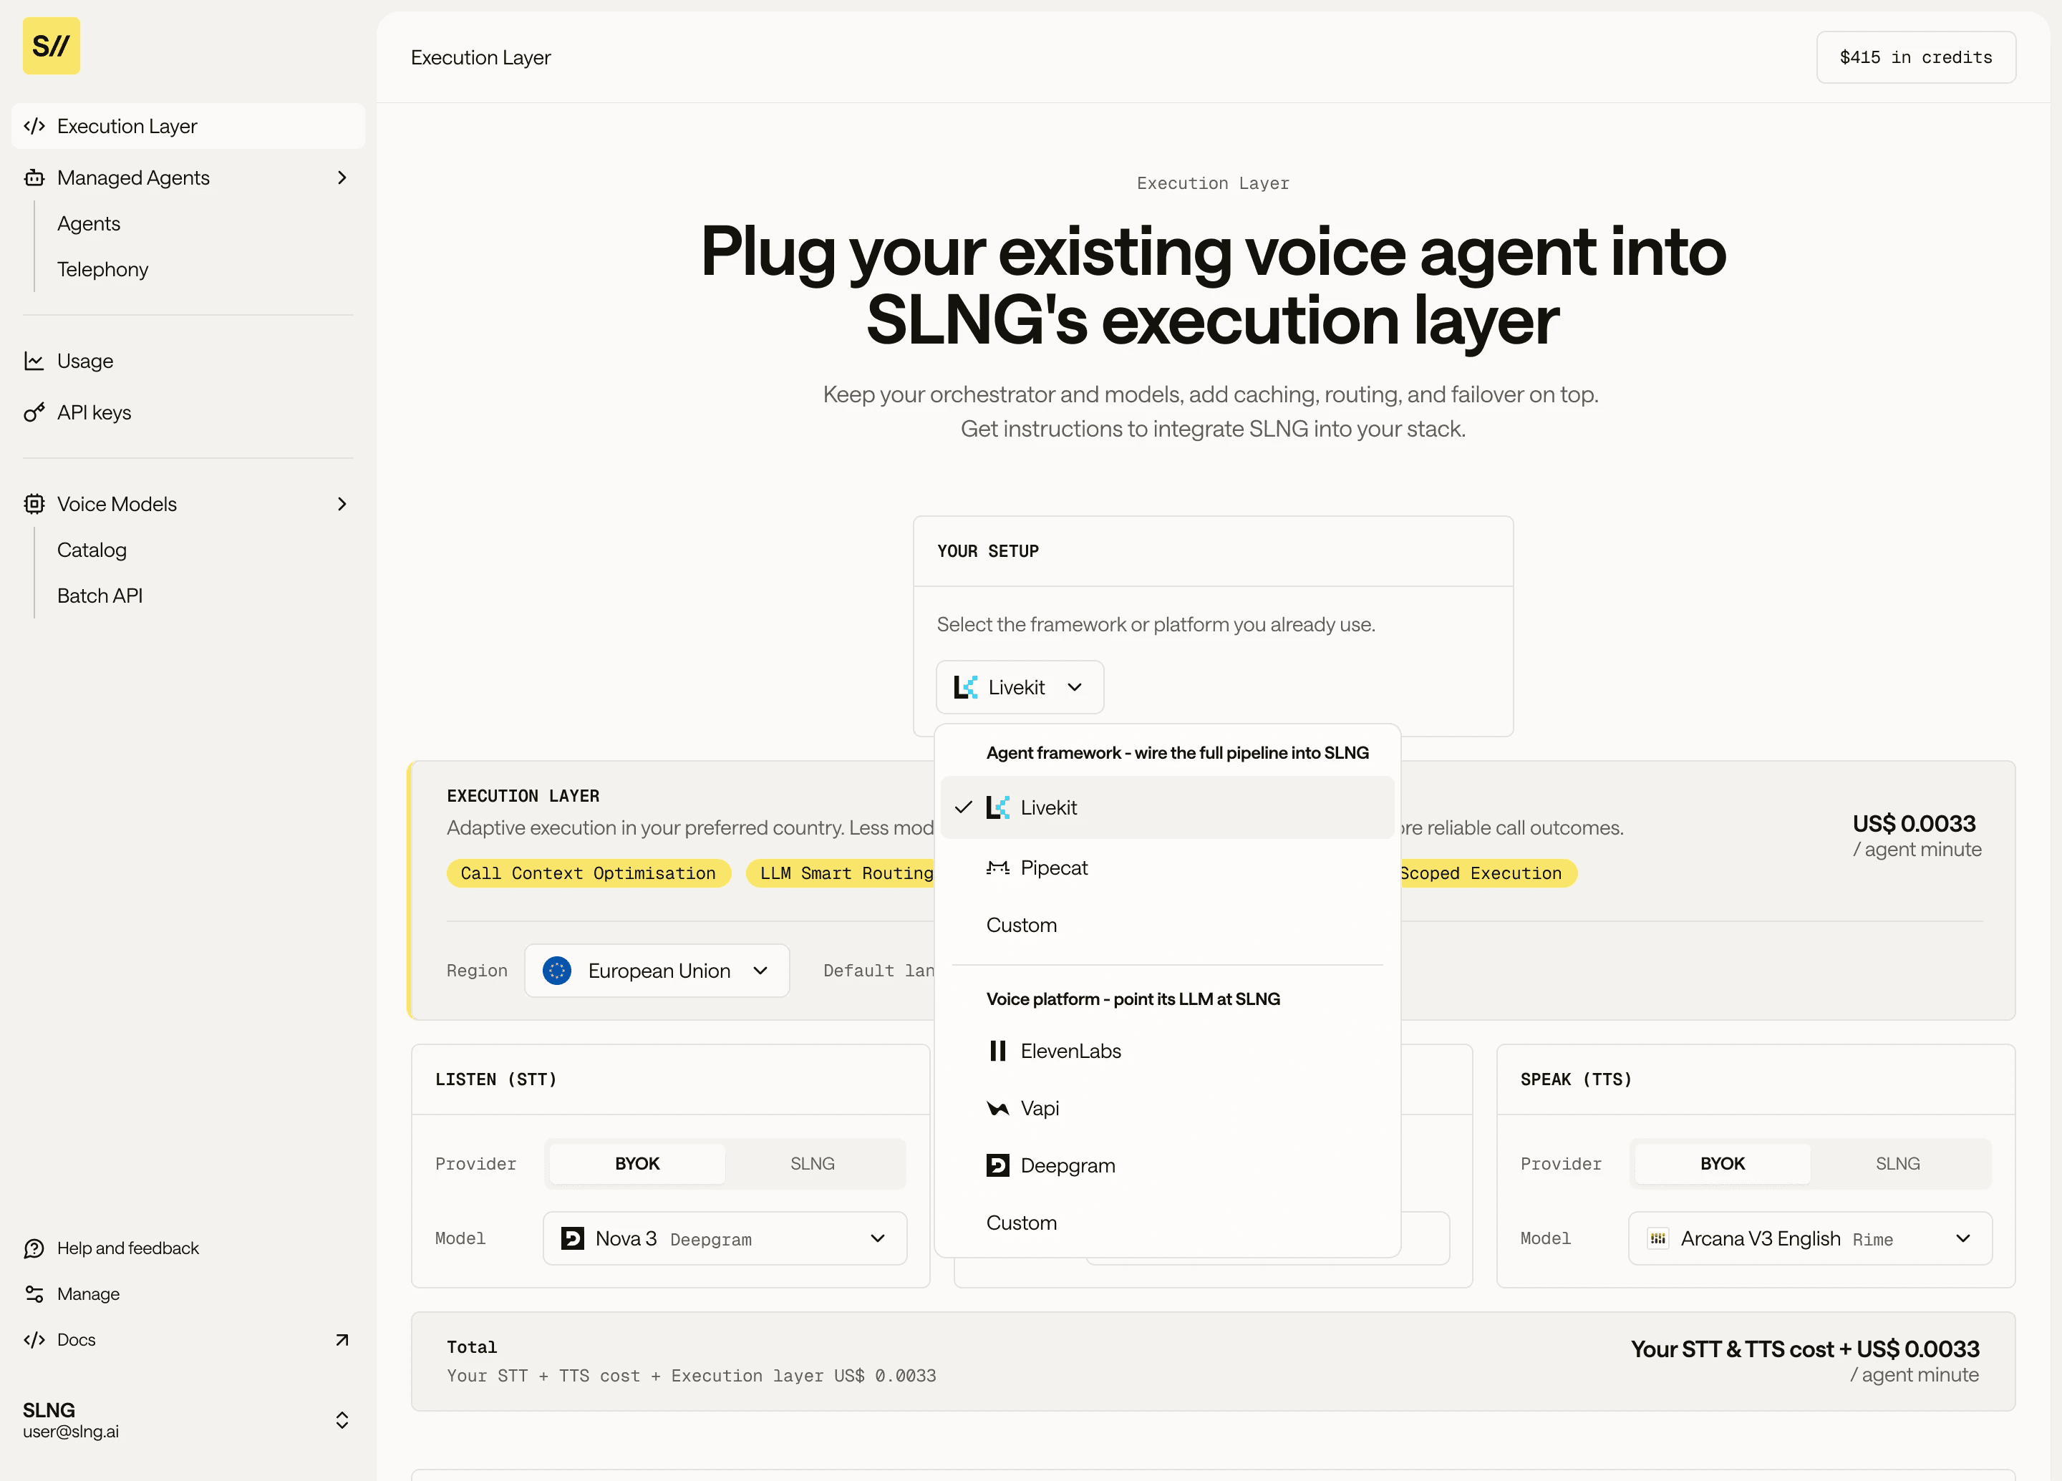Viewport: 2062px width, 1481px height.
Task: Click the Deepgram logo icon in the menu
Action: pos(997,1165)
